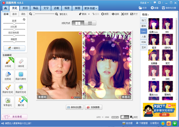The height and width of the screenshot is (127, 179).
Task: Click the zoom in magnifier icon
Action: tap(56, 14)
